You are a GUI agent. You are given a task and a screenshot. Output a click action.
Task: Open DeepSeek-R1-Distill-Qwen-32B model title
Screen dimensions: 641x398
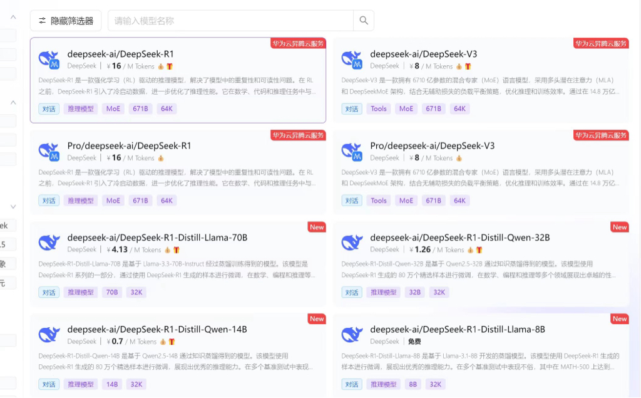point(460,238)
